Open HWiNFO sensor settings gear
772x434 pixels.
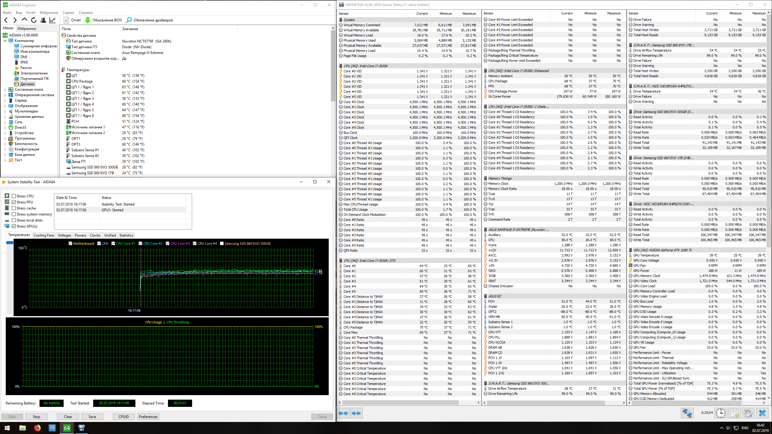(748, 413)
